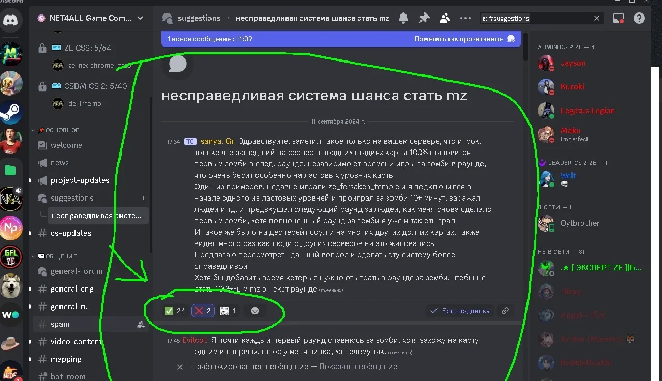Toggle the member list icon

(445, 18)
